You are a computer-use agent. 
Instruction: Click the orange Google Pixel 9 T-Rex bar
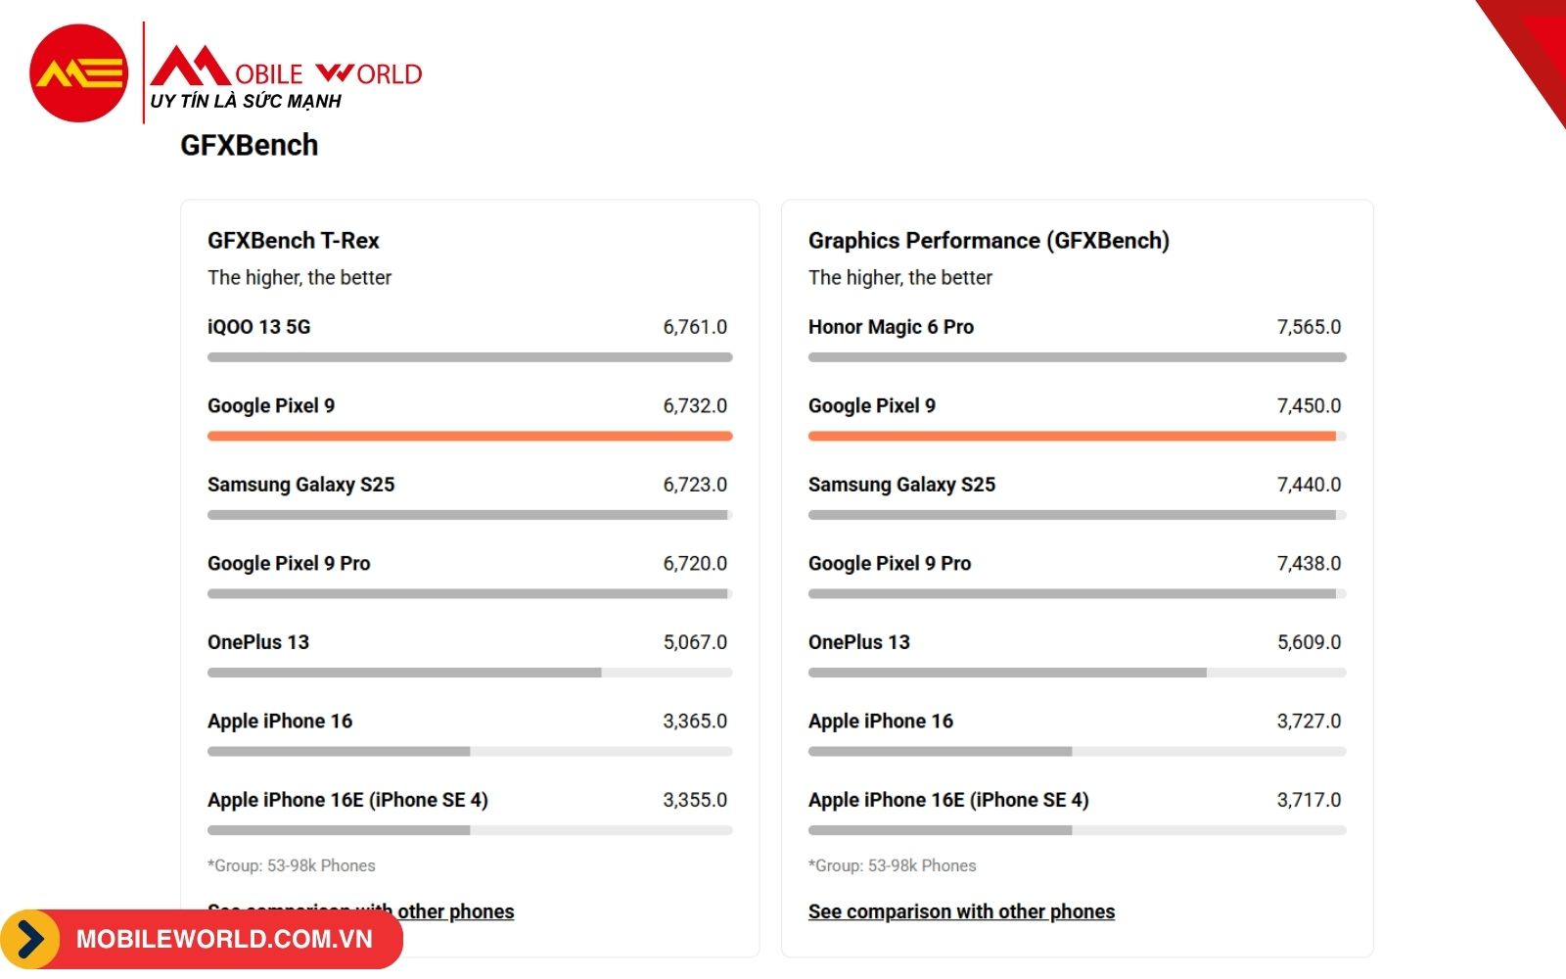click(470, 437)
